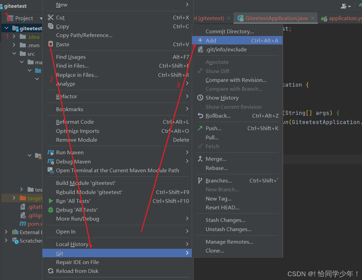Choose Stash Changes... menu item
This screenshot has width=362, height=280.
click(237, 220)
